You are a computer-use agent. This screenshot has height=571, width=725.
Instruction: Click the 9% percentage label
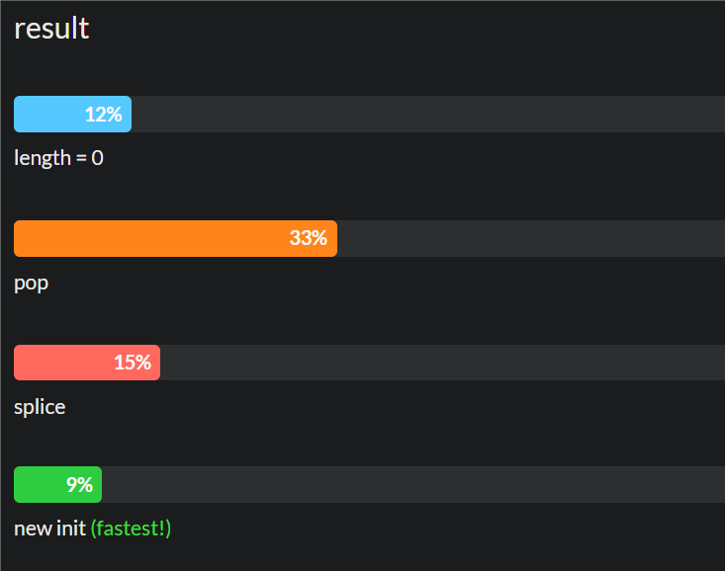pyautogui.click(x=79, y=485)
